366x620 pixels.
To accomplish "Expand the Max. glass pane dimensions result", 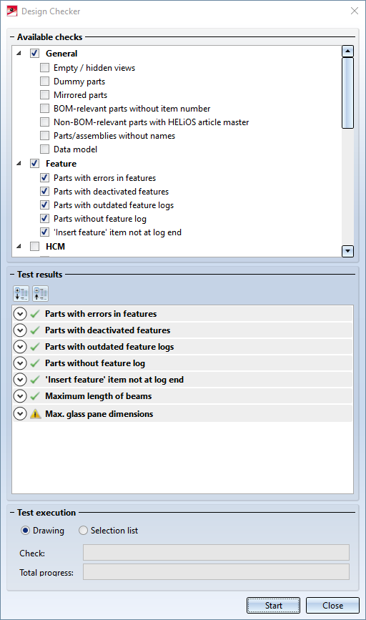I will pyautogui.click(x=20, y=414).
